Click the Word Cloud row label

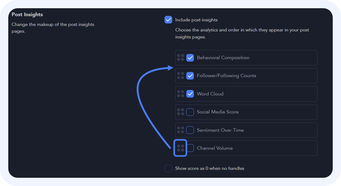(x=210, y=94)
